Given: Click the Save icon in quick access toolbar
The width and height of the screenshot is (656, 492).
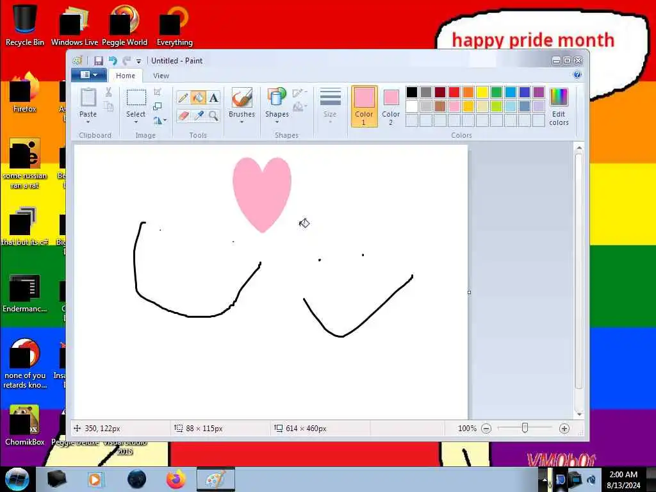Looking at the screenshot, I should 98,61.
